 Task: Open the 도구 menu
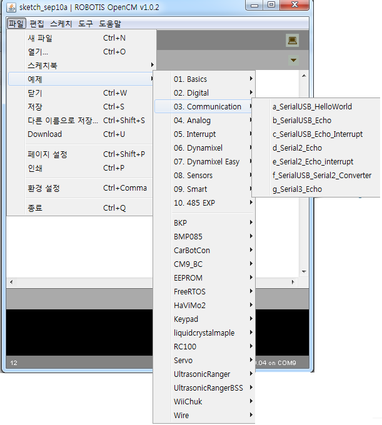tap(85, 24)
